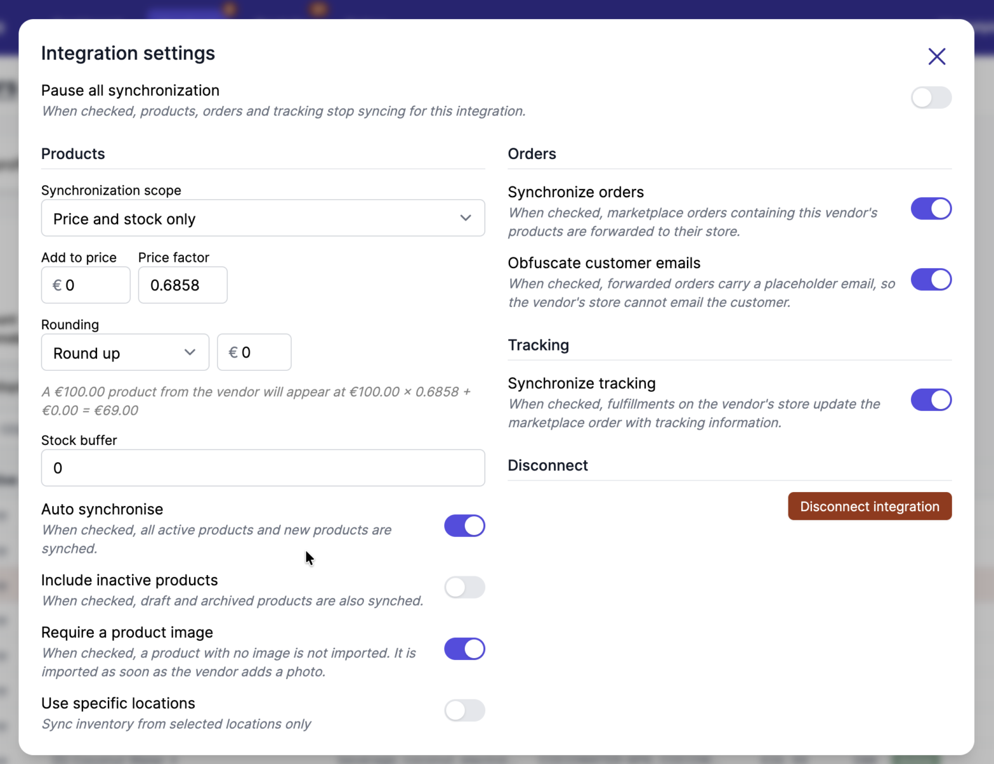Click Disconnect integration button
This screenshot has width=994, height=764.
pyautogui.click(x=870, y=506)
